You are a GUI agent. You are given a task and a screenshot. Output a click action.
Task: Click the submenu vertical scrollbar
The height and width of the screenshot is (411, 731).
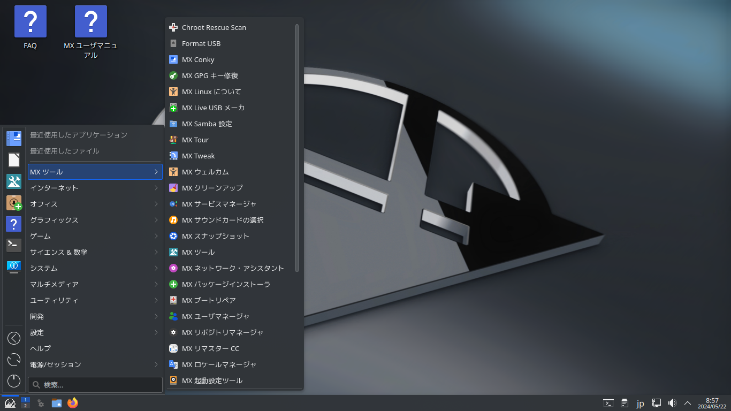point(297,147)
